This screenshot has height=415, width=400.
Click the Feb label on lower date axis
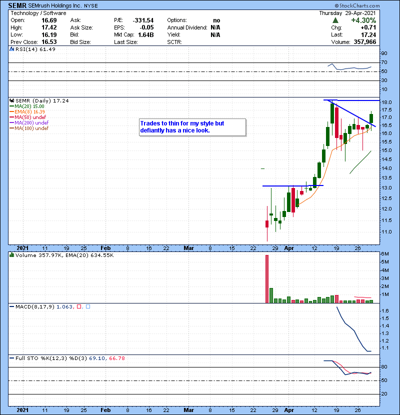point(105,410)
